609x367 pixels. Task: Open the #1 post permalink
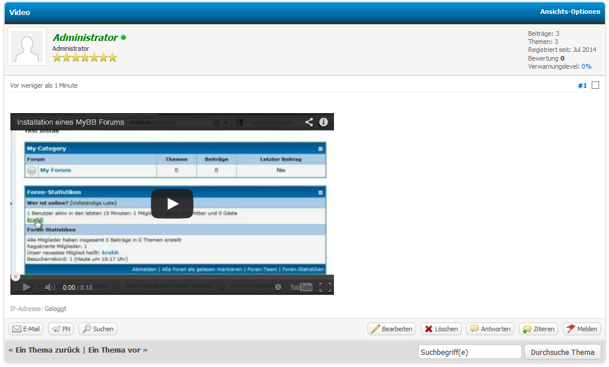tap(582, 86)
